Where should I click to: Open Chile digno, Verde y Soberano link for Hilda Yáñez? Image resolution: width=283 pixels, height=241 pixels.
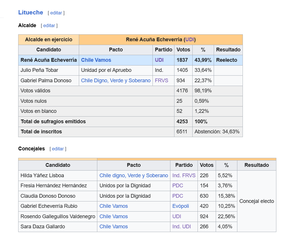click(x=134, y=175)
